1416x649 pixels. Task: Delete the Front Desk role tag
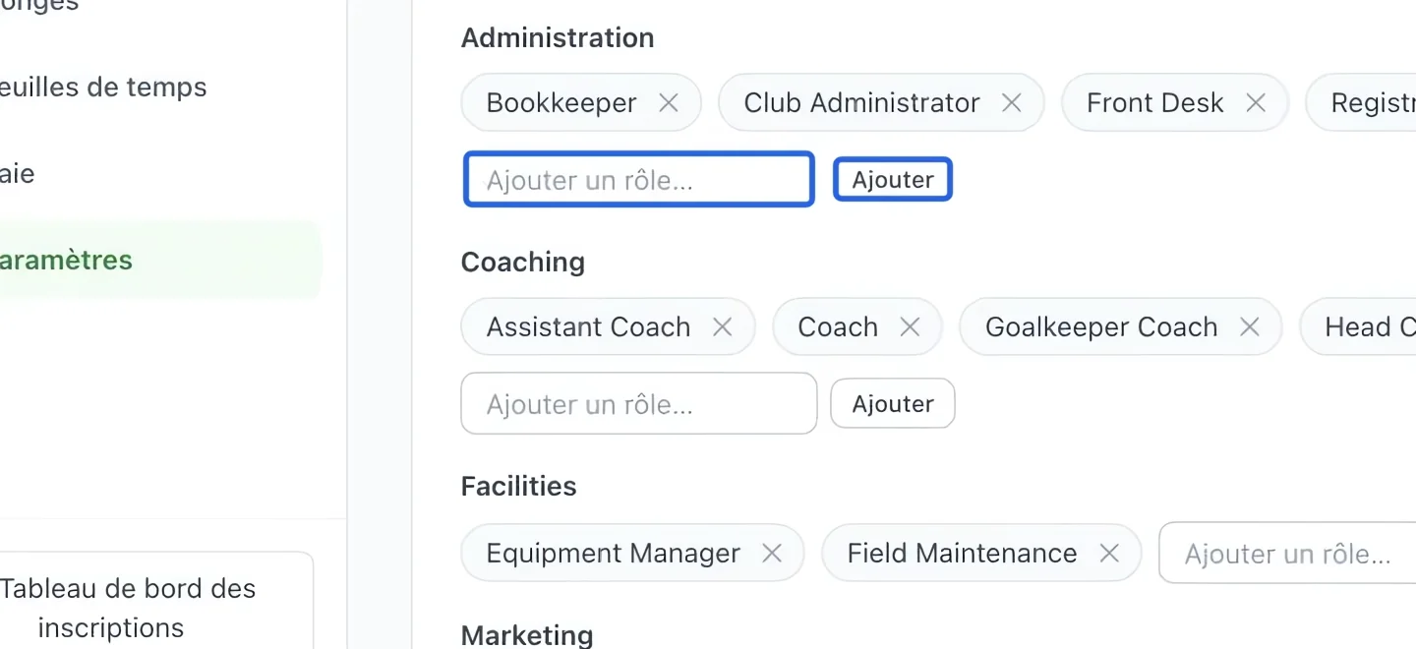[x=1256, y=102]
